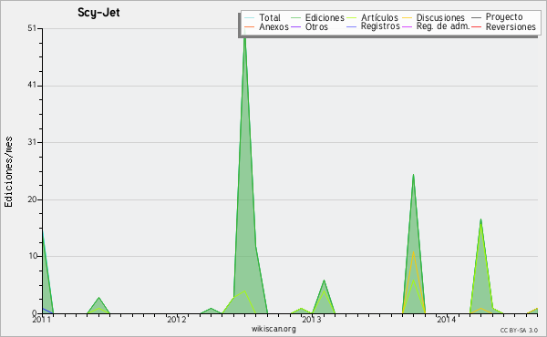Click the Reversiones legend entry

coord(504,26)
